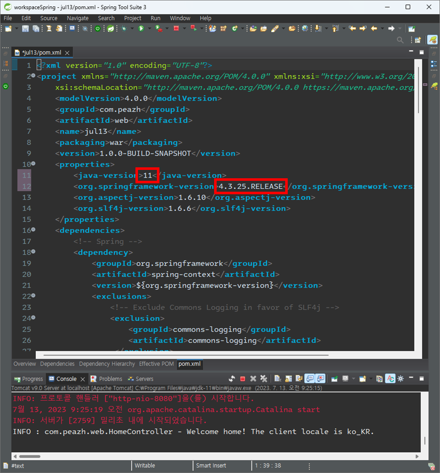Toggle console Word Wrap icon
The image size is (440, 473).
click(299, 379)
